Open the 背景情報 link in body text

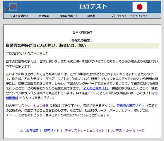pos(12,98)
